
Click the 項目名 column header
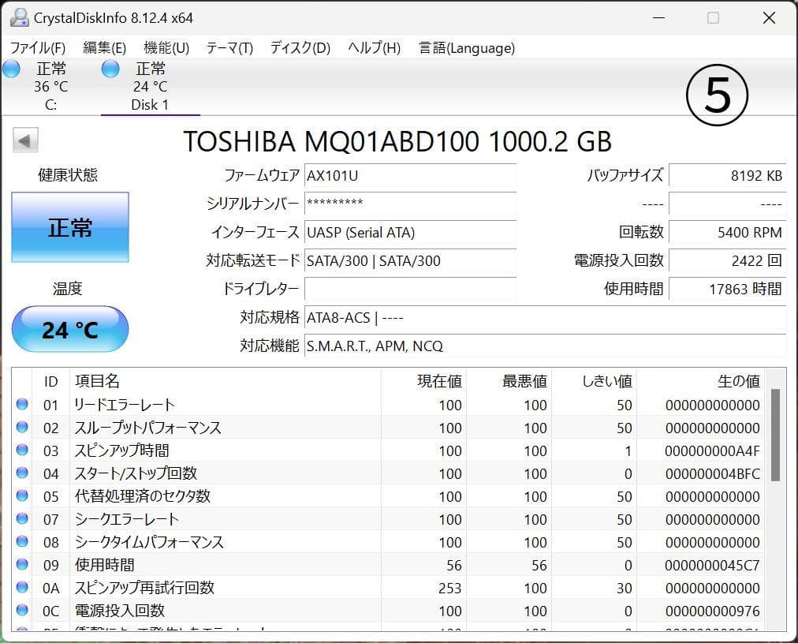(x=226, y=381)
